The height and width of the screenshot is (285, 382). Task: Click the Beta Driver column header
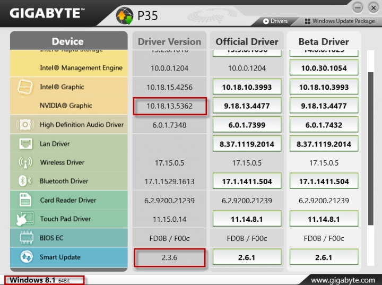pyautogui.click(x=324, y=41)
